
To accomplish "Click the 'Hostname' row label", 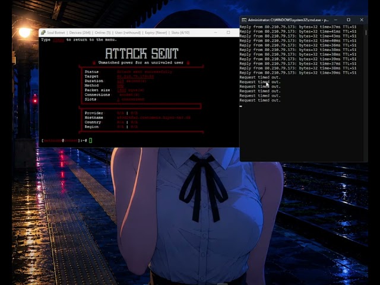I will pyautogui.click(x=94, y=118).
